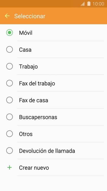Viewport: 107px width, 191px height.
Task: Tap the Devolución de llamada text
Action: pyautogui.click(x=47, y=151)
